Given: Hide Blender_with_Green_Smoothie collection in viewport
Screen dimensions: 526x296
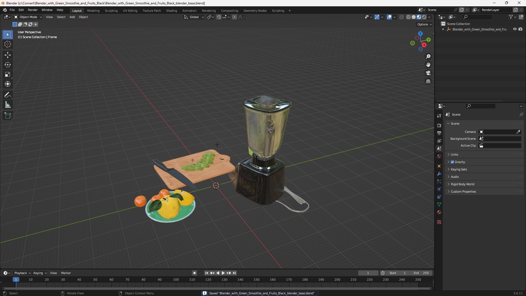Looking at the screenshot, I should (515, 29).
